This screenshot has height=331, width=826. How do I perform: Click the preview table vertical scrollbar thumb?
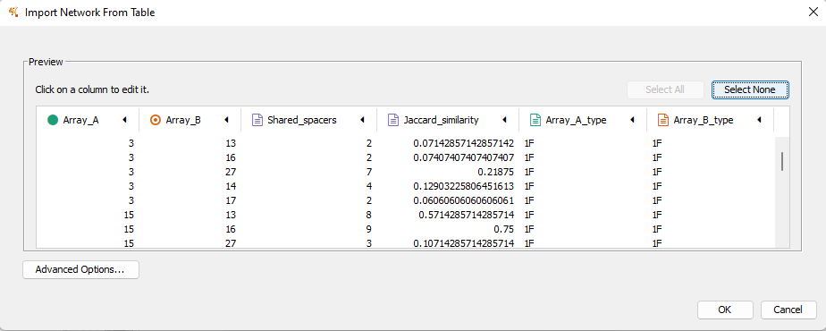[x=782, y=161]
